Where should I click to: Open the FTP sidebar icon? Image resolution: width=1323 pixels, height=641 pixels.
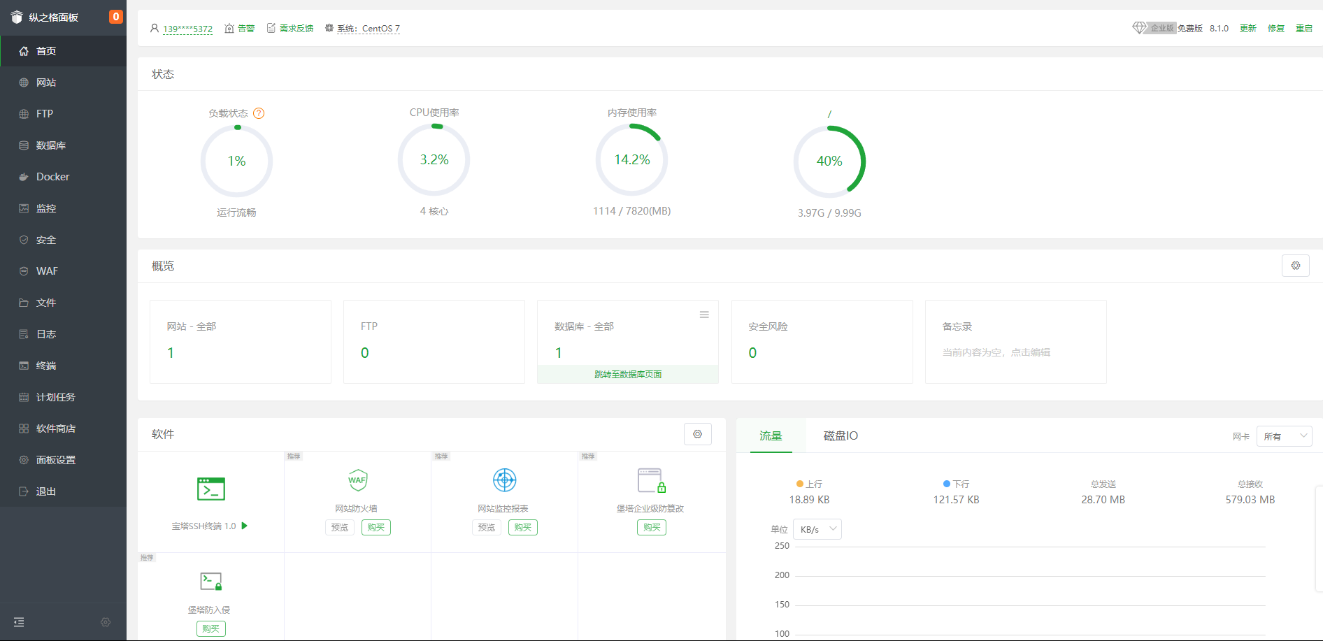click(x=24, y=114)
